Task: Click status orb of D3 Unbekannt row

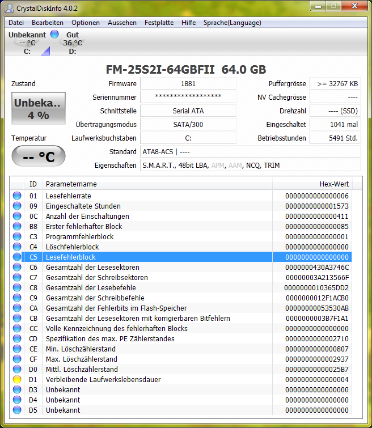Action: click(x=17, y=389)
